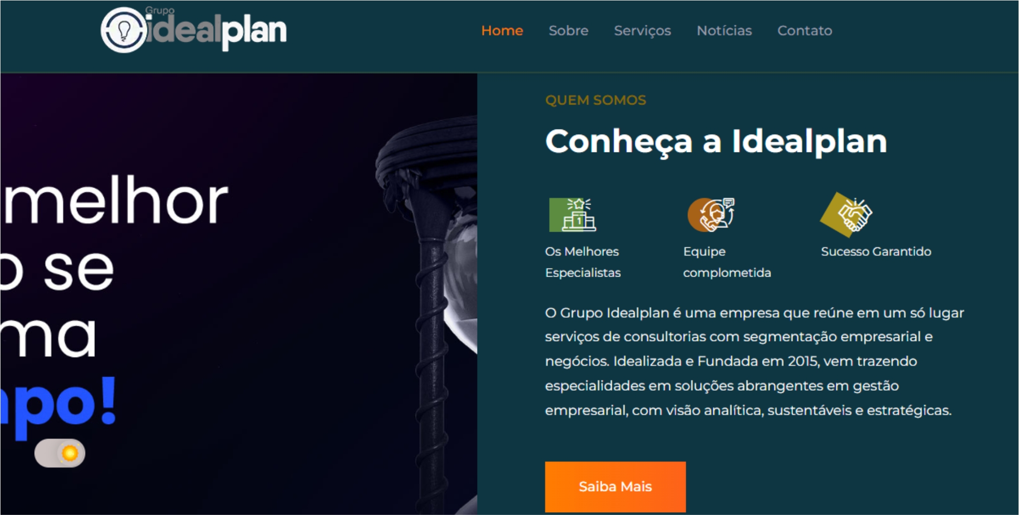Go to the Sobre page
This screenshot has width=1019, height=515.
click(568, 30)
